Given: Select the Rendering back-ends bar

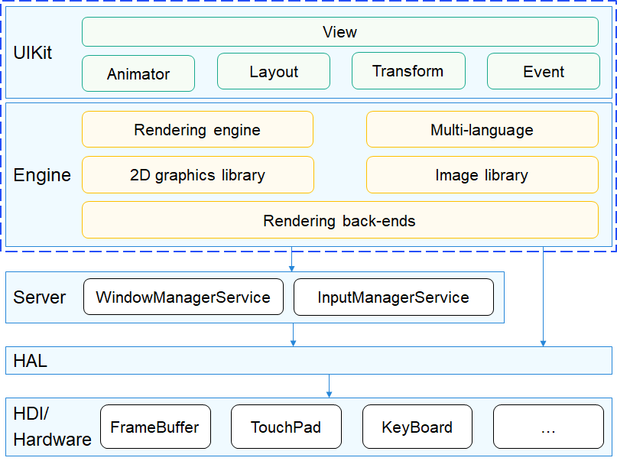Looking at the screenshot, I should (x=339, y=221).
